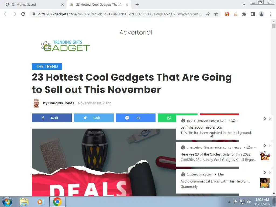This screenshot has width=276, height=207.
Task: Show hidden system tray icons arrow
Action: click(229, 202)
